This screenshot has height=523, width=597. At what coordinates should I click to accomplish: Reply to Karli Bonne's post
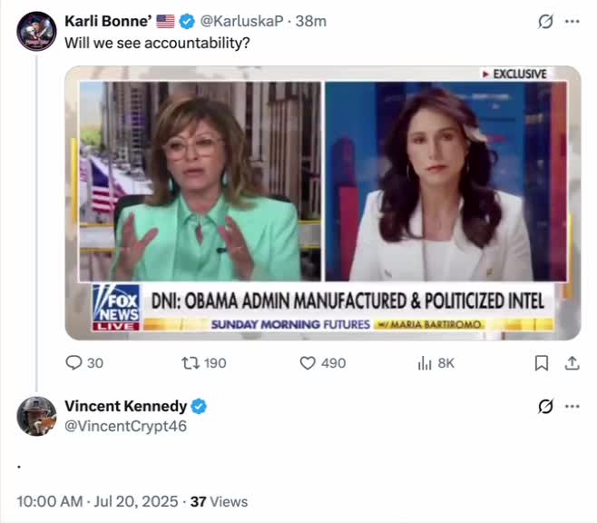pos(74,362)
